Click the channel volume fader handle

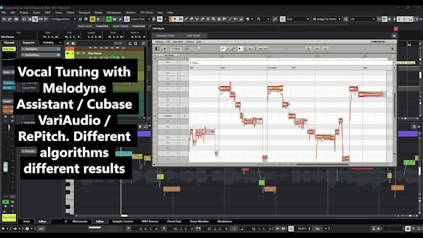tap(6, 167)
